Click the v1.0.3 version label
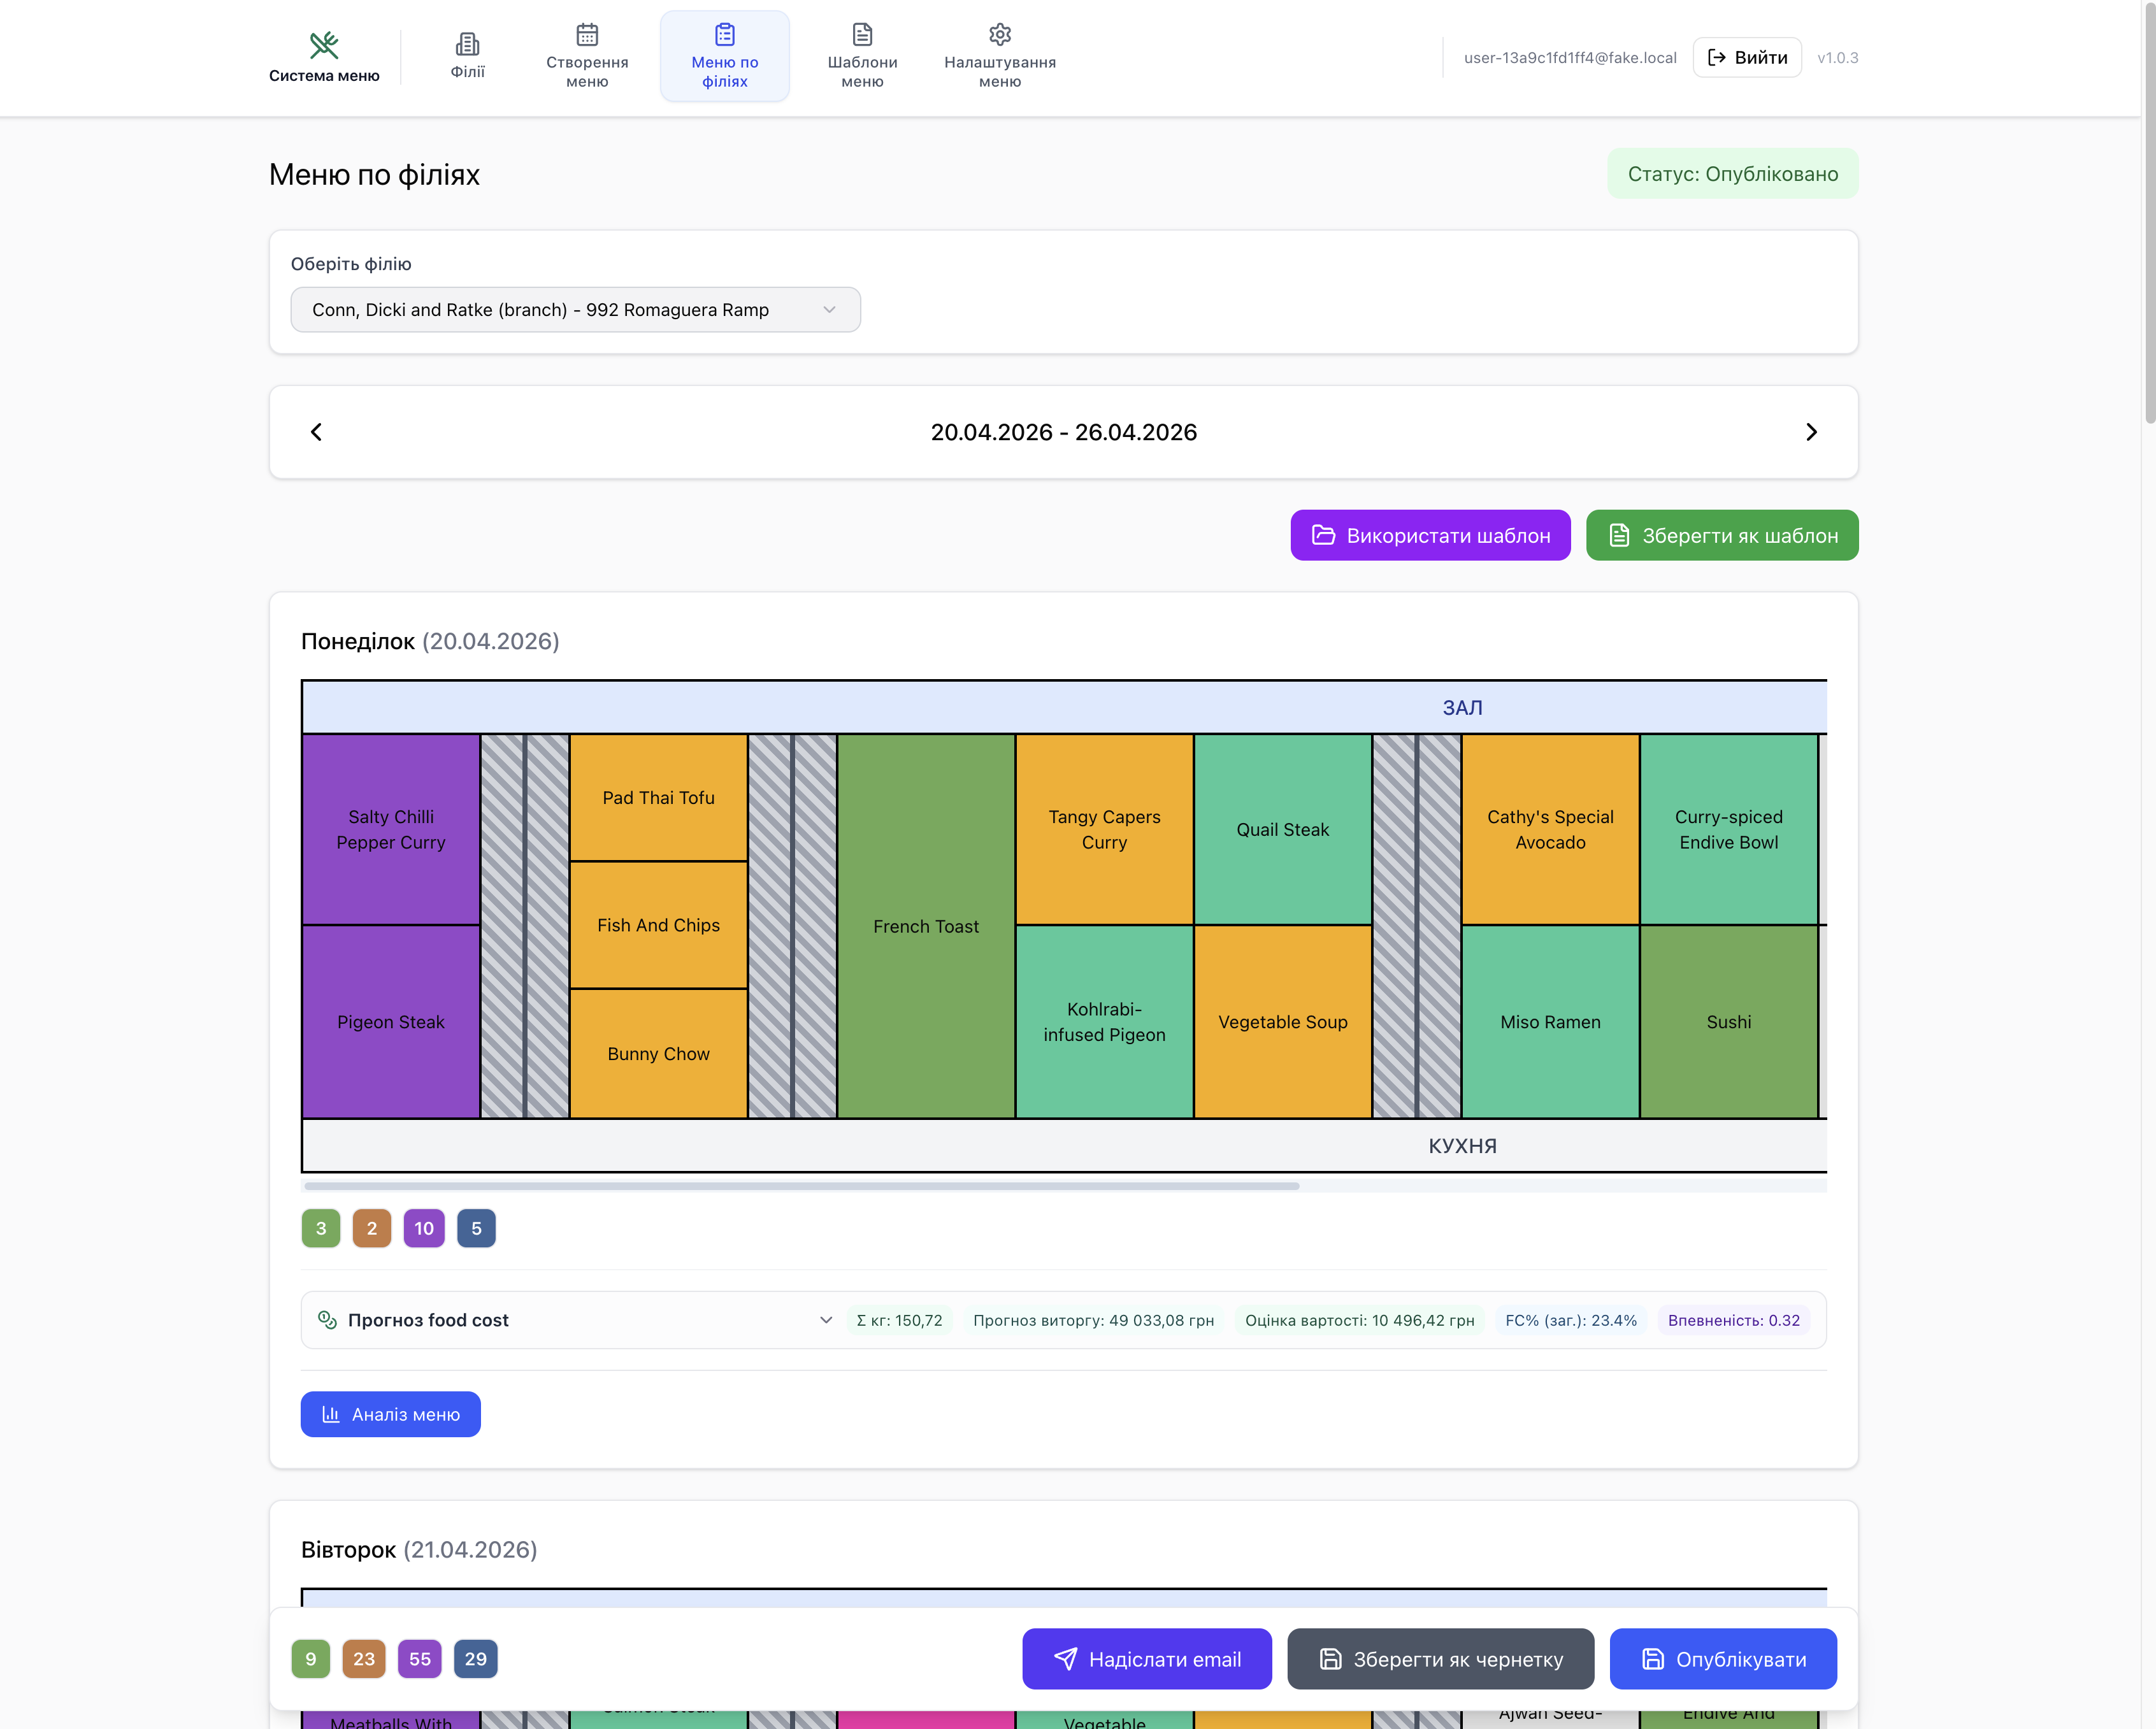 point(1838,57)
